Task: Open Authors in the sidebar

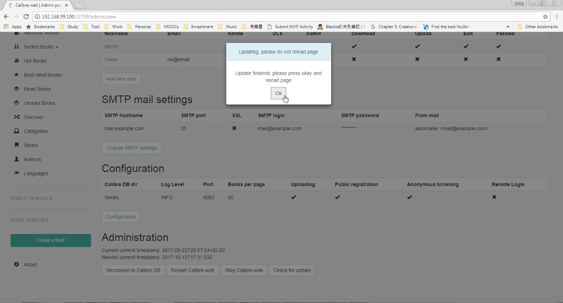Action: pyautogui.click(x=32, y=159)
